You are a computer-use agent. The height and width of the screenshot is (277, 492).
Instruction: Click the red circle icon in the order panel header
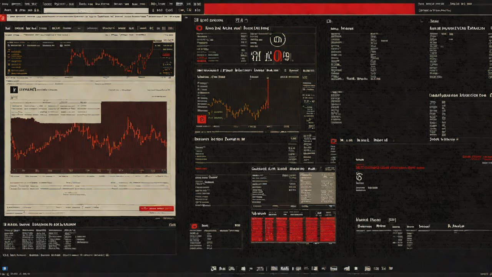pyautogui.click(x=199, y=28)
